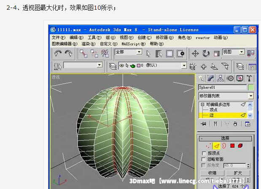This screenshot has height=189, width=261.
Task: Activate the Select and Move tool
Action: click(x=195, y=54)
